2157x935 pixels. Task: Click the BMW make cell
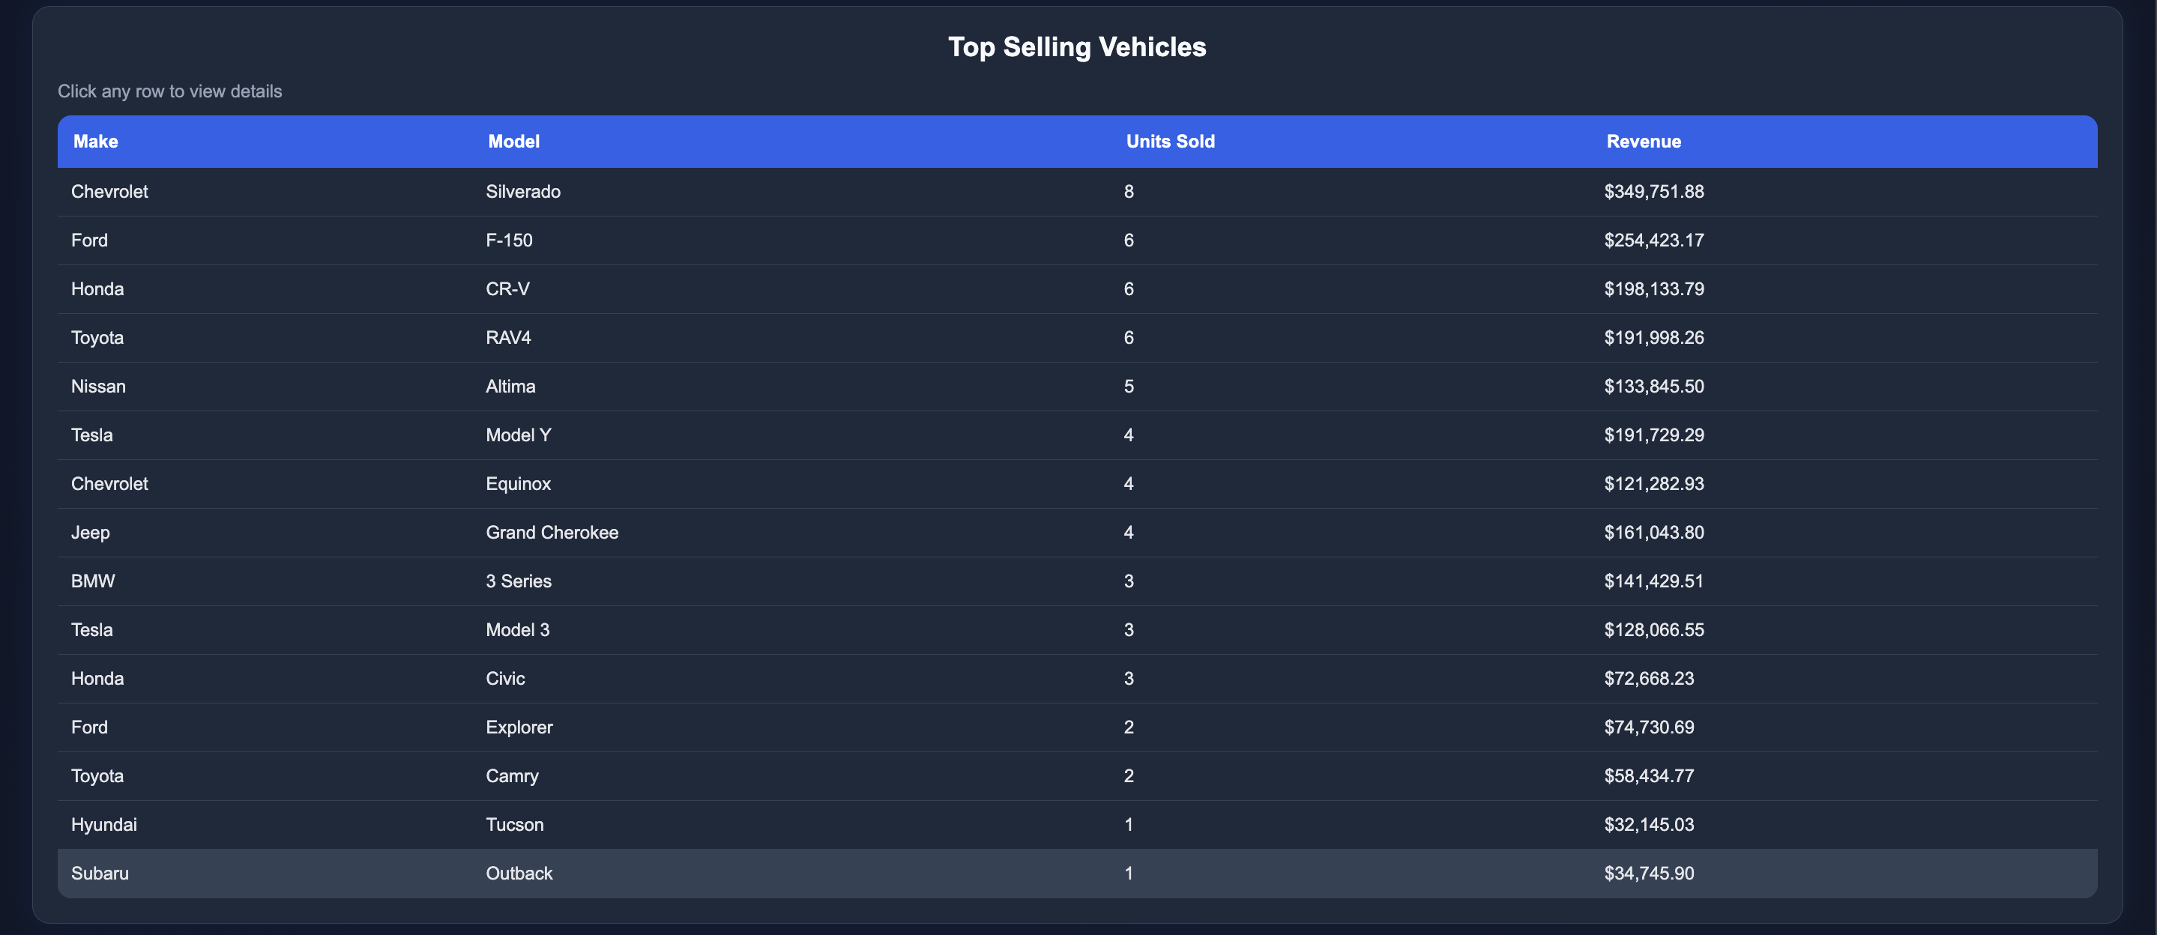tap(93, 581)
